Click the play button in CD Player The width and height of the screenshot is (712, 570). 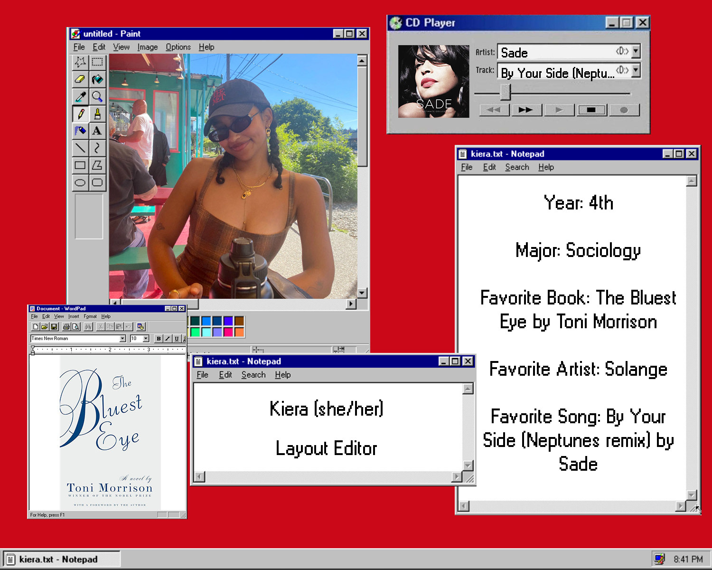559,110
